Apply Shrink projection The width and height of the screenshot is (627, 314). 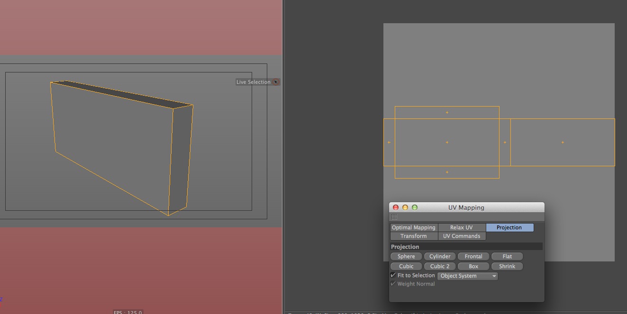(x=507, y=267)
